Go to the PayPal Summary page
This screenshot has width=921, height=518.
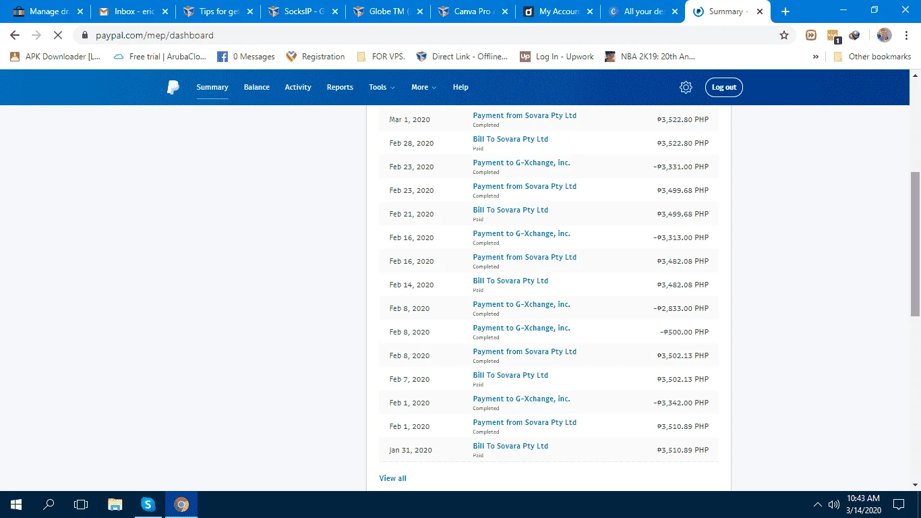point(212,87)
